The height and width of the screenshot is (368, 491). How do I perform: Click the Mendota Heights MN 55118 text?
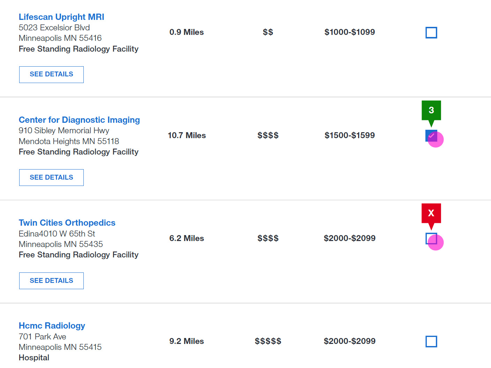point(69,141)
